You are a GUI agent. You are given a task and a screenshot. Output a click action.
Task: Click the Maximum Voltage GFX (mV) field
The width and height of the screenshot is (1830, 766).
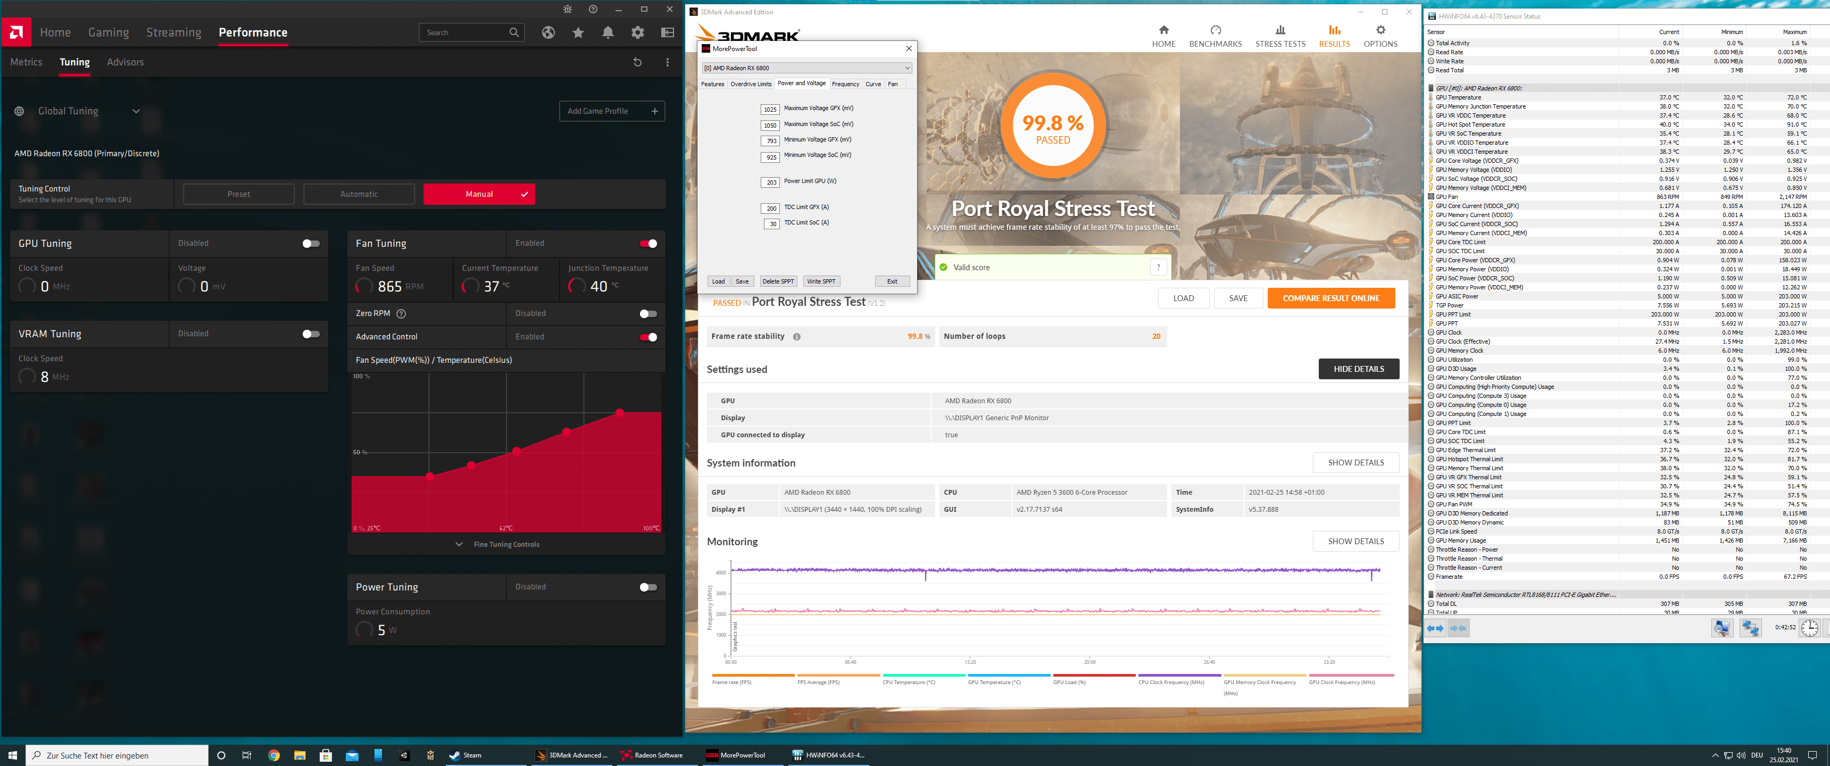pos(770,110)
